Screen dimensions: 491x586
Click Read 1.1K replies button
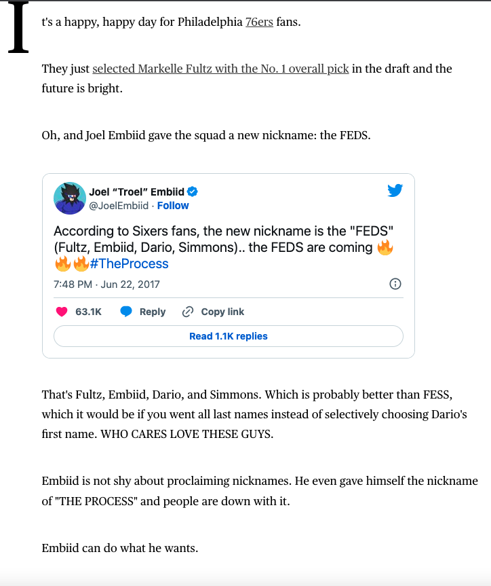pyautogui.click(x=229, y=336)
